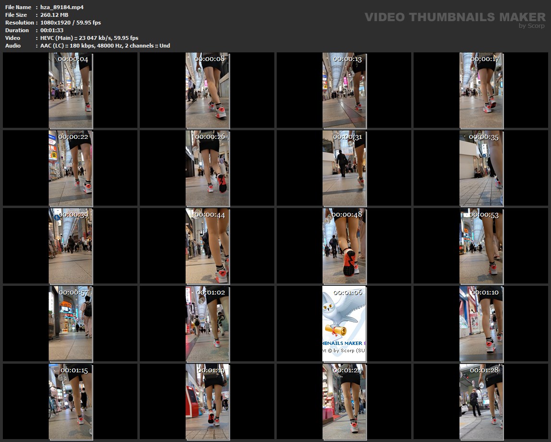Open the thumbnail at 00:00:08
551x442 pixels.
coord(208,91)
